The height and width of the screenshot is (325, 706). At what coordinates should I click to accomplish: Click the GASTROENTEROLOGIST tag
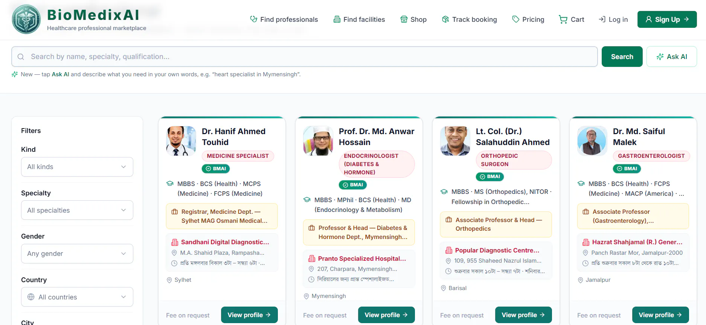pos(651,156)
